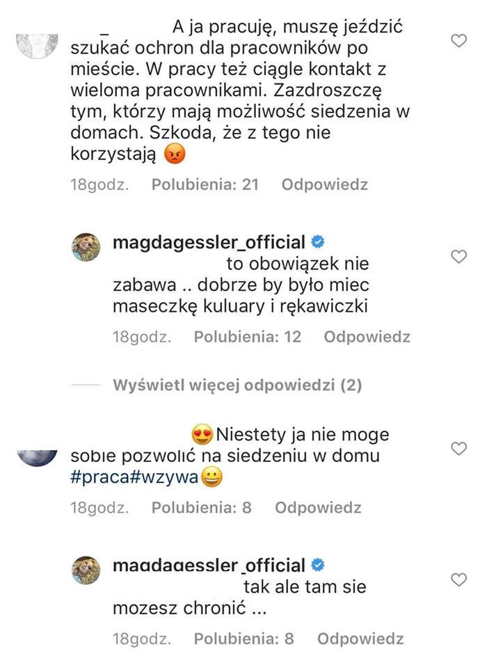Image resolution: width=496 pixels, height=668 pixels.
Task: Open the "Polubienia: 12" likes list
Action: pyautogui.click(x=247, y=337)
